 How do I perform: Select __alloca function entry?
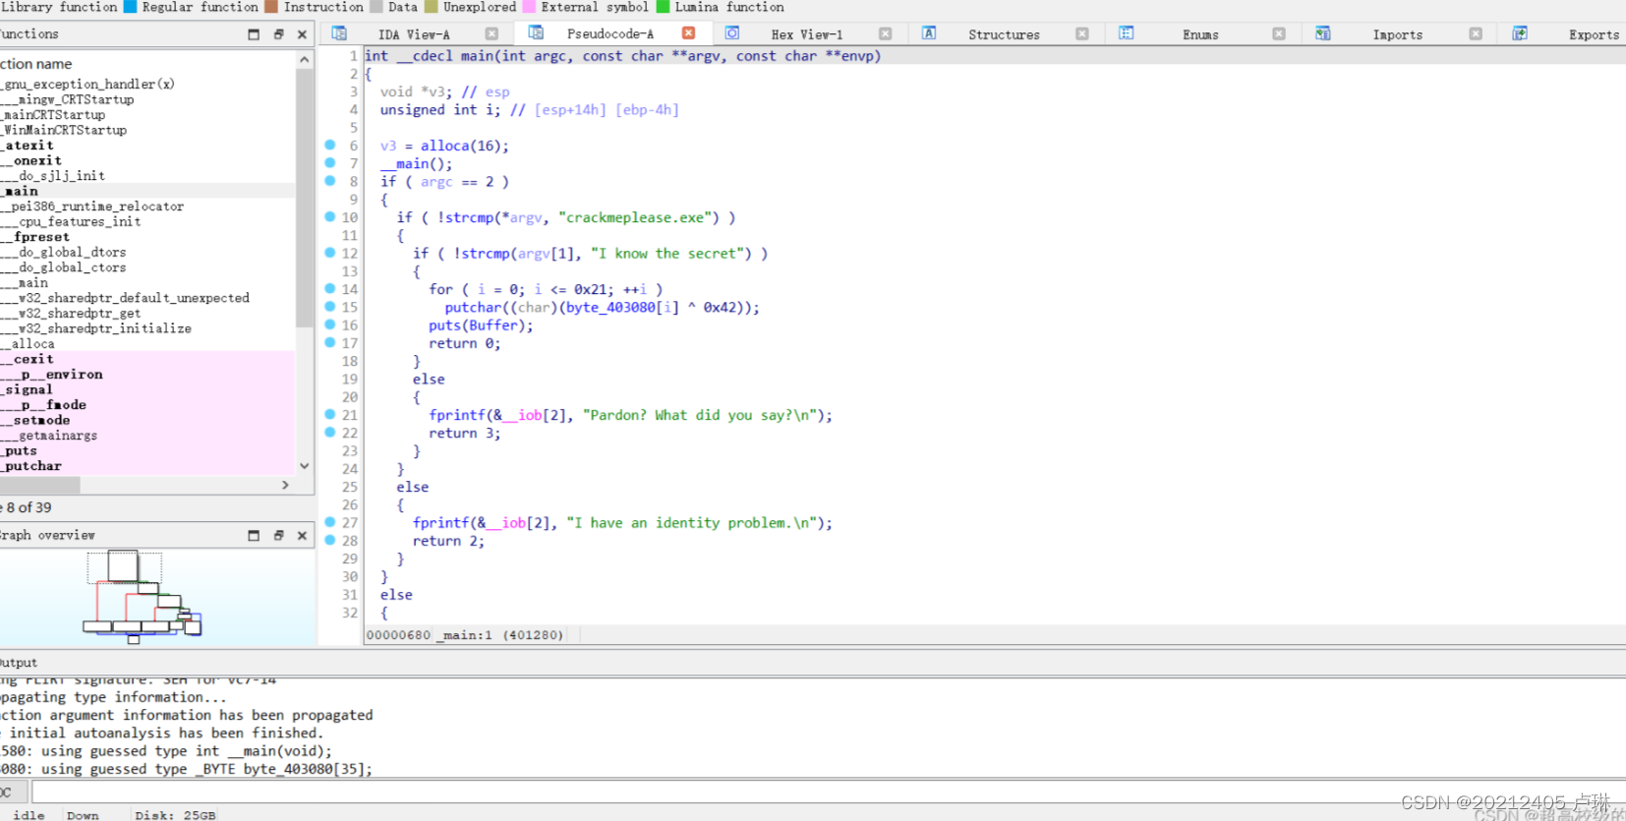tap(147, 344)
